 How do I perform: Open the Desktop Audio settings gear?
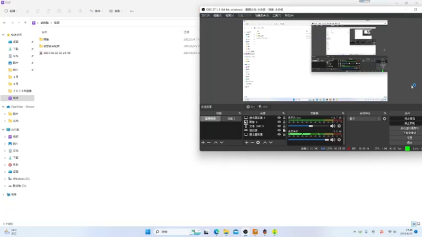click(339, 140)
